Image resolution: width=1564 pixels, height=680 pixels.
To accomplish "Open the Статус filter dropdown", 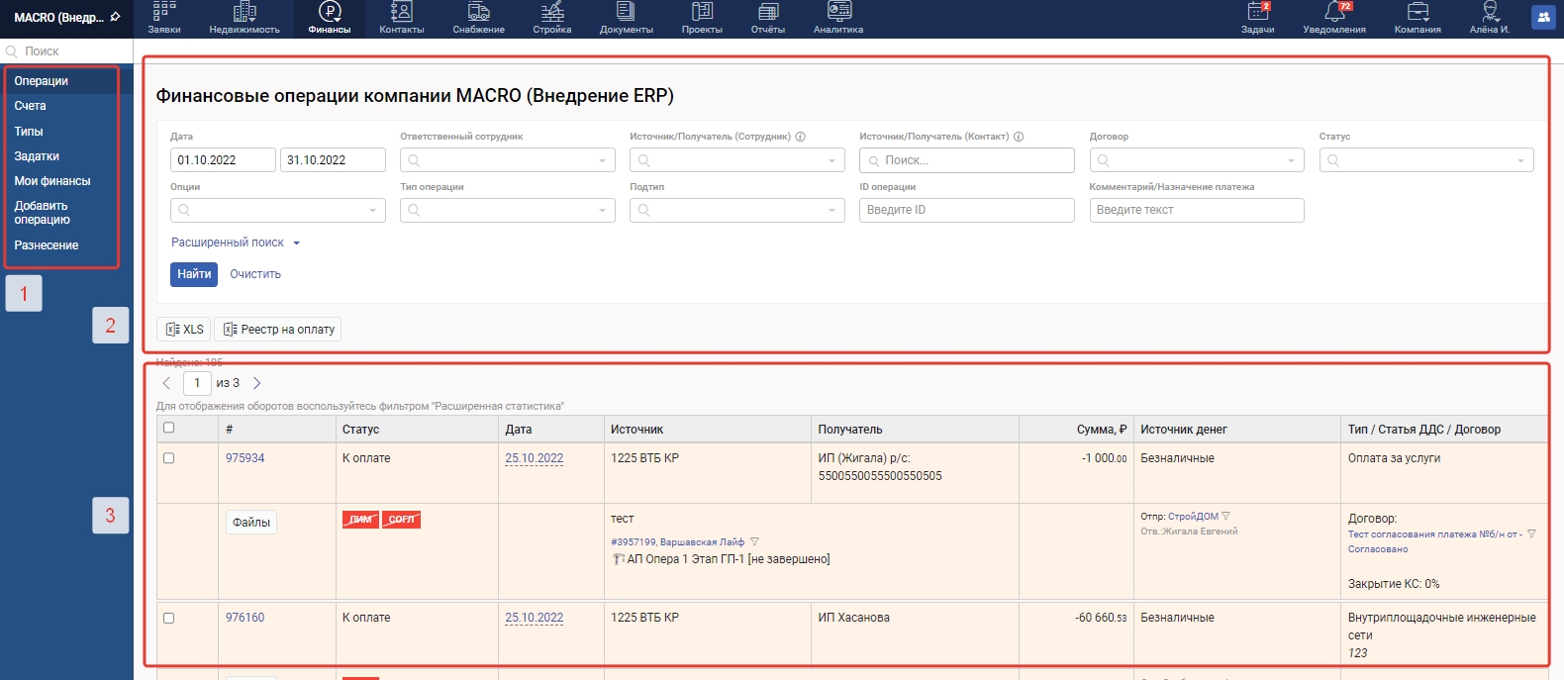I will [1425, 160].
